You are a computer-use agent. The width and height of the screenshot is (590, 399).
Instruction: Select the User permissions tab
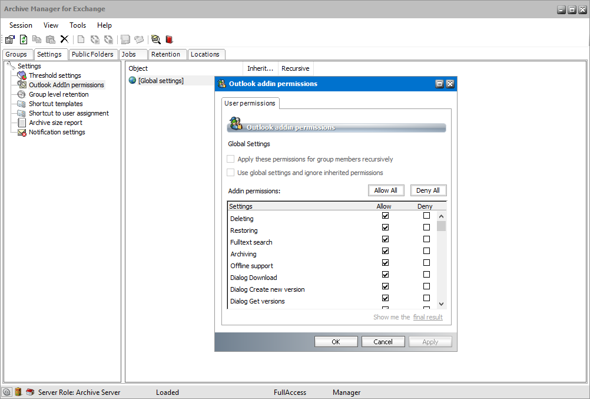250,103
